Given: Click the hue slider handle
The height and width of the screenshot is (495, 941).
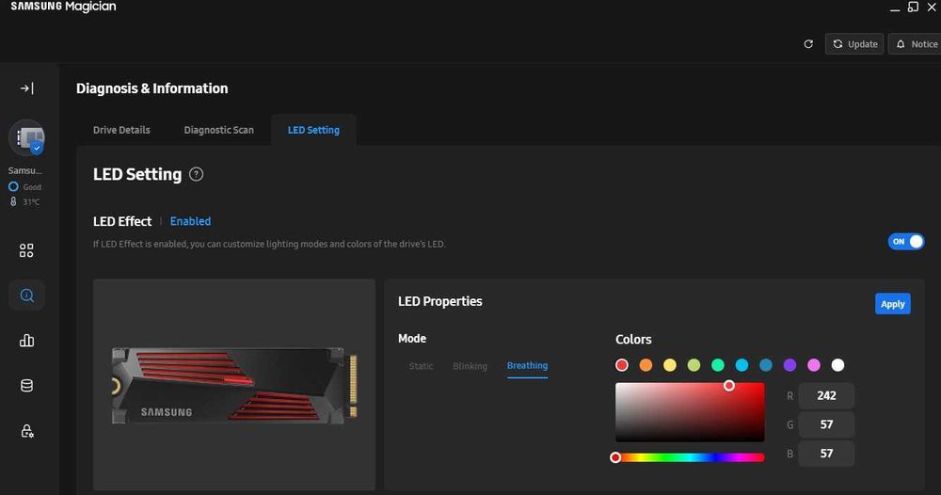Looking at the screenshot, I should 615,457.
